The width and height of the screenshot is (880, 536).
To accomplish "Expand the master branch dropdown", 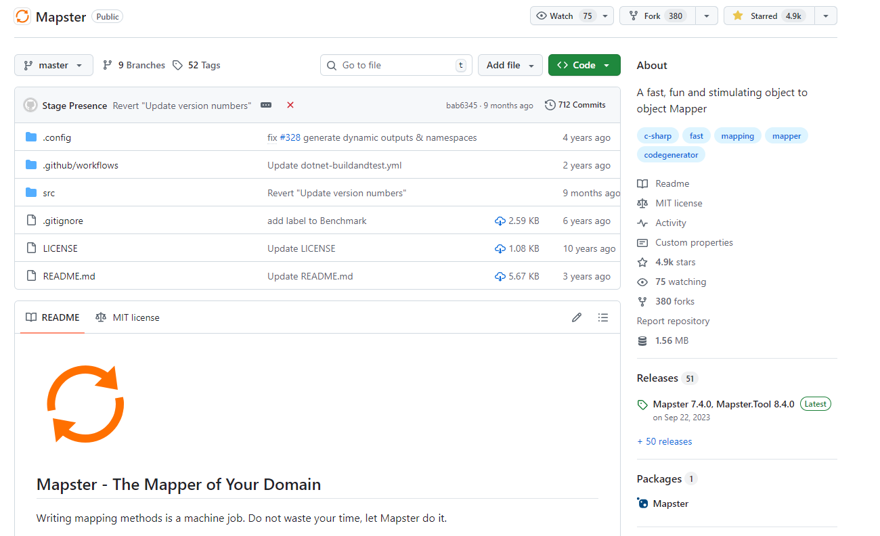I will (x=53, y=65).
